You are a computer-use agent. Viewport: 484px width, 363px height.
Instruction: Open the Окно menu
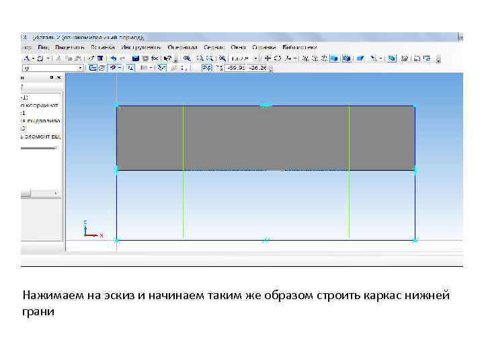(238, 47)
